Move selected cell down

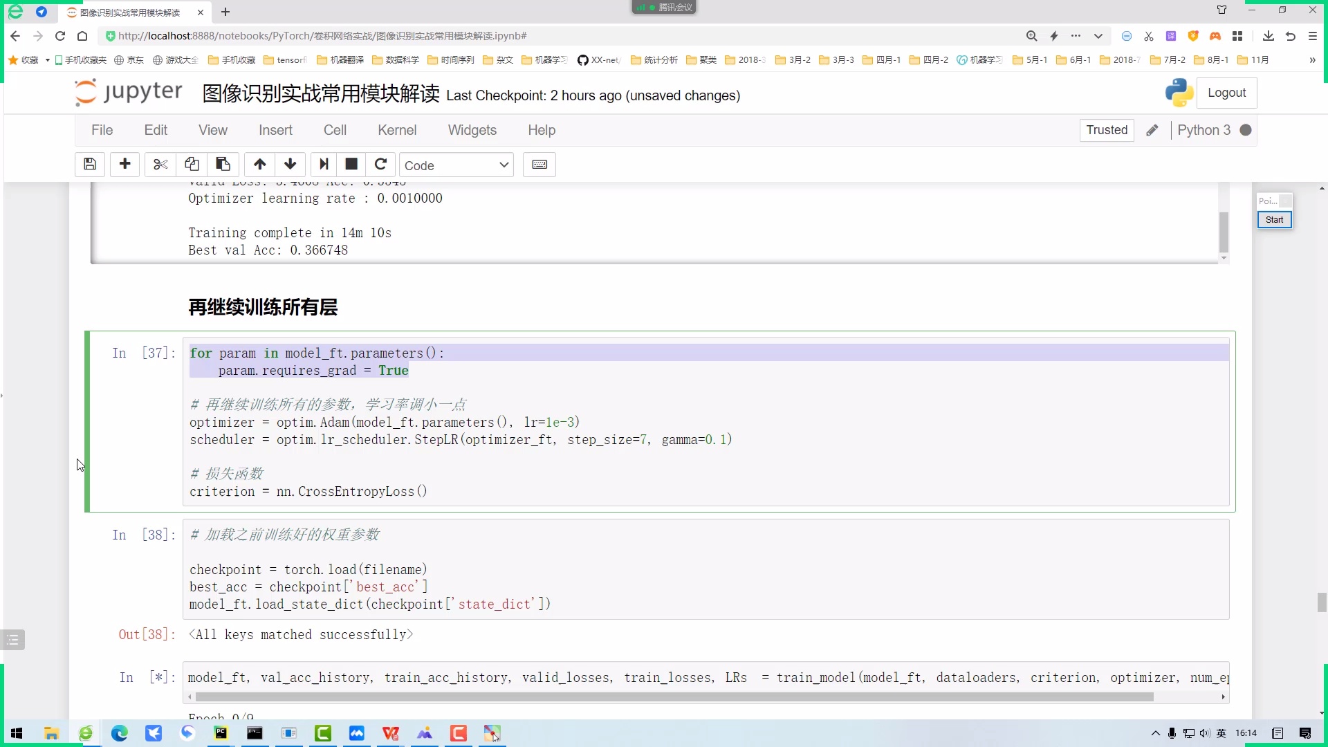click(x=290, y=165)
